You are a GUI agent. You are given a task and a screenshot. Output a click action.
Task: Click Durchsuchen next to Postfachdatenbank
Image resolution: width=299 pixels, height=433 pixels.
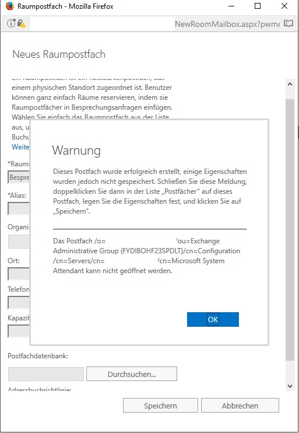click(132, 374)
